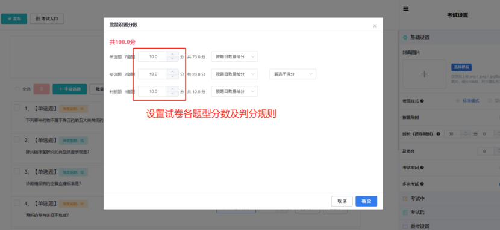The width and height of the screenshot is (500, 230).
Task: Toggle the 全选 checkbox
Action: [17, 89]
